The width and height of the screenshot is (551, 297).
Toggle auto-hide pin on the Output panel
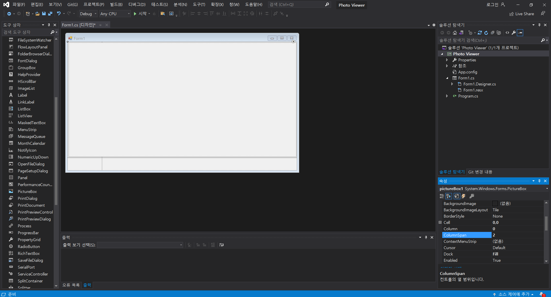pyautogui.click(x=426, y=237)
